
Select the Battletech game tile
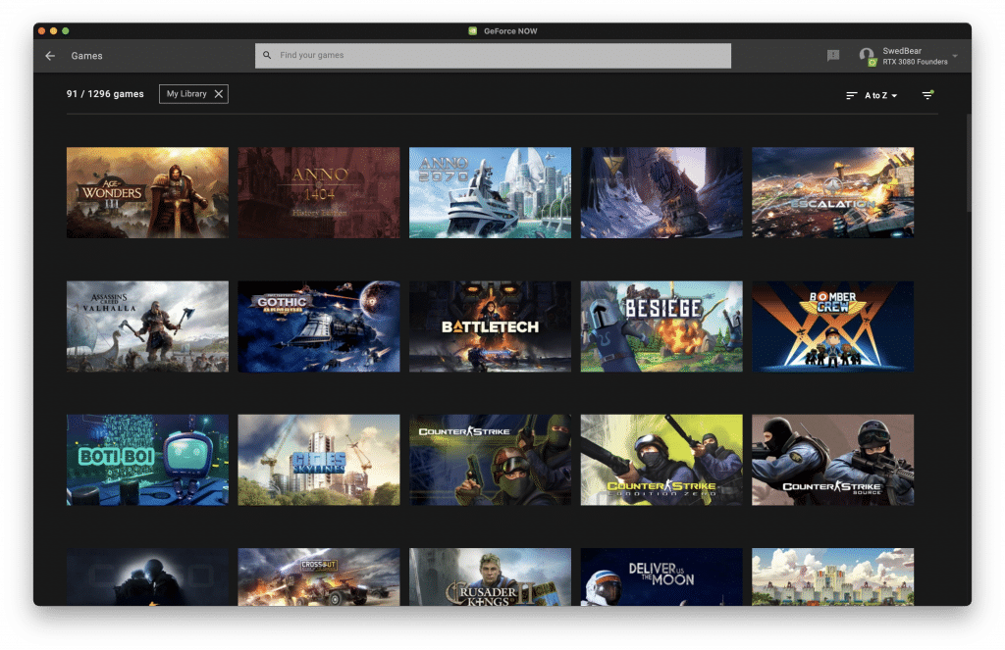(x=491, y=326)
